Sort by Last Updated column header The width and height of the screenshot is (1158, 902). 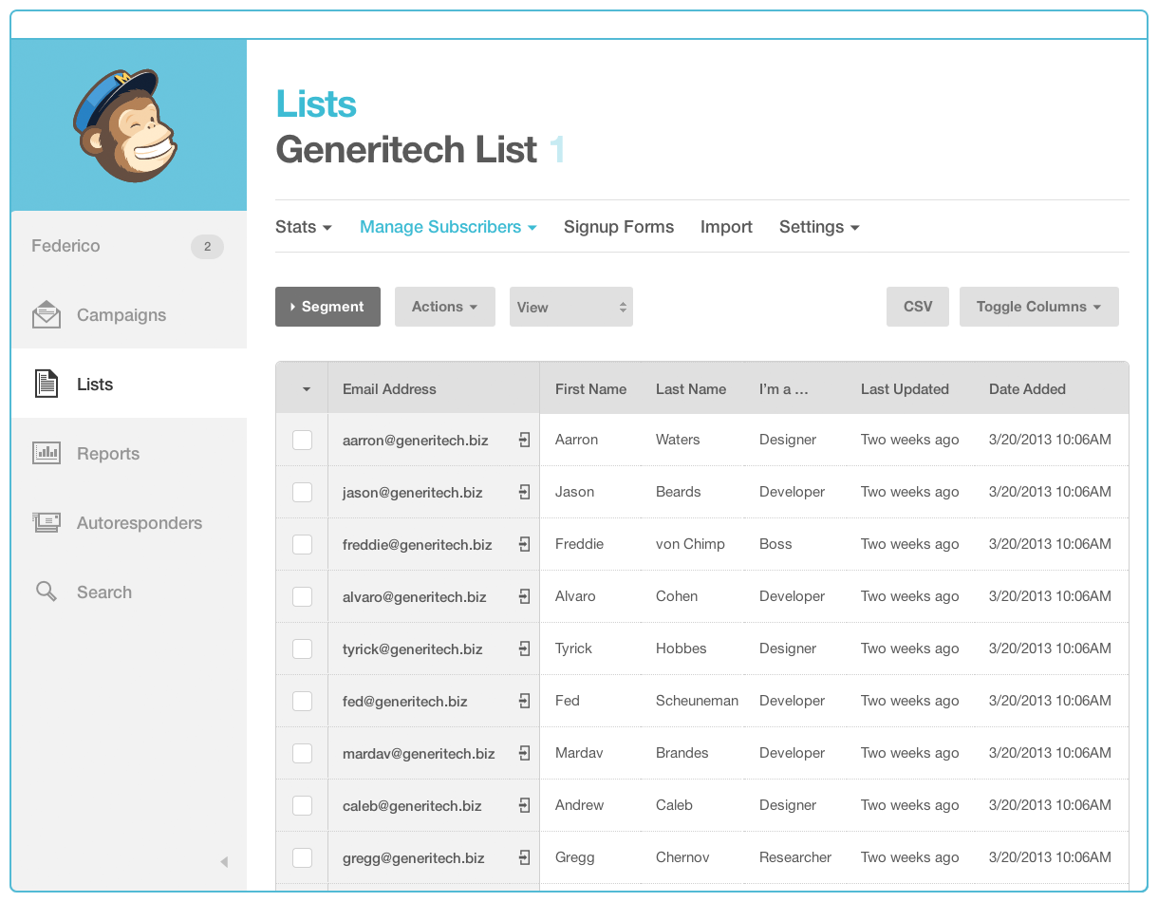tap(905, 389)
